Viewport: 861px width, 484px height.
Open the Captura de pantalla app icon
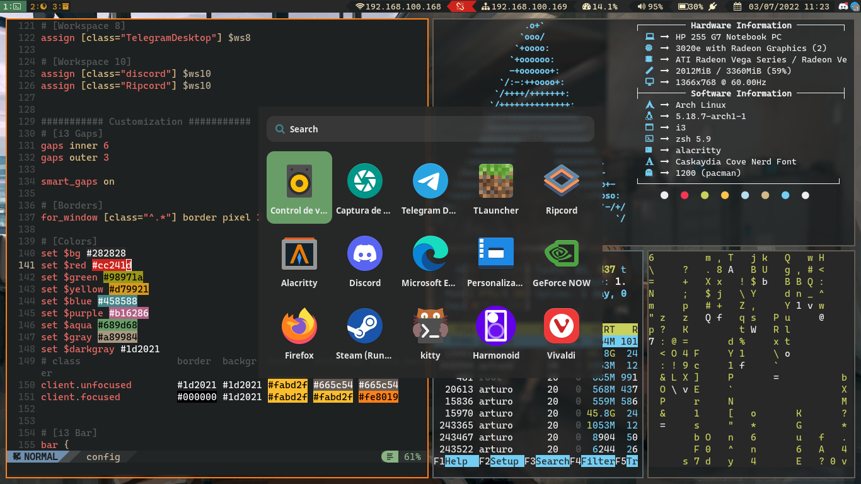[x=365, y=187]
